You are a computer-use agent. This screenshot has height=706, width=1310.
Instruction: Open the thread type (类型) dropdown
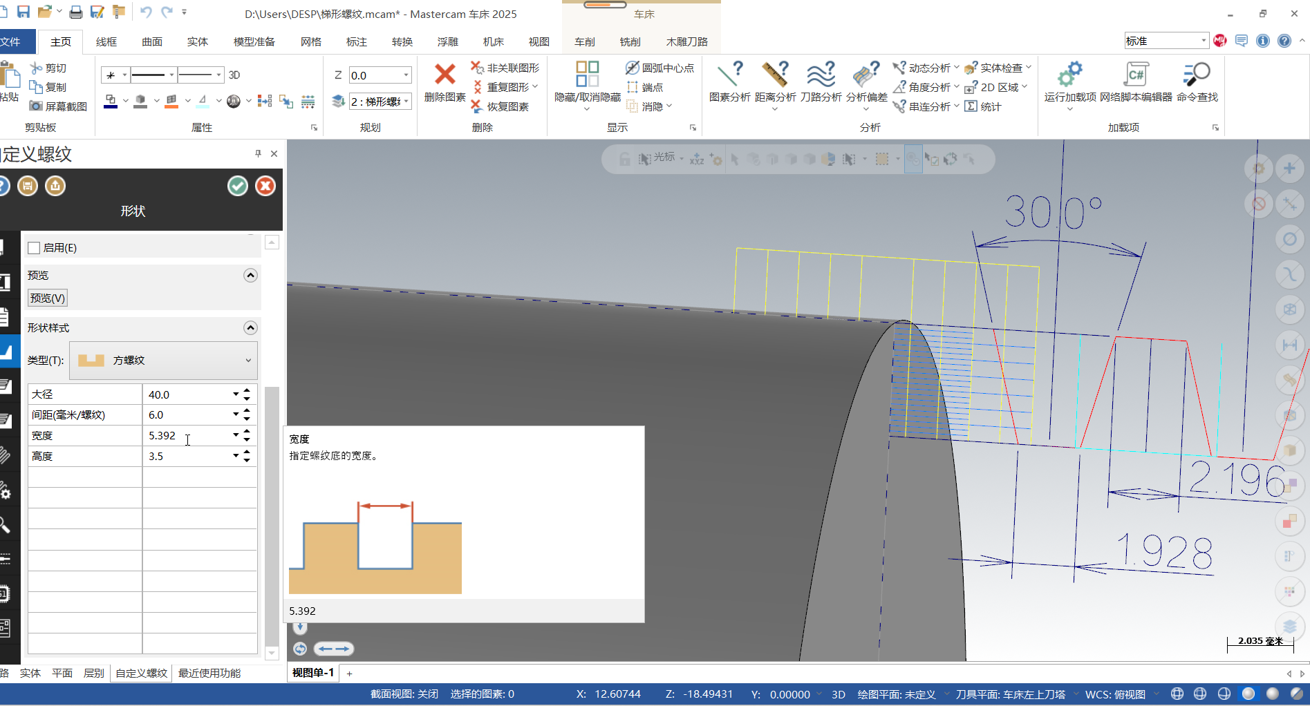(164, 361)
